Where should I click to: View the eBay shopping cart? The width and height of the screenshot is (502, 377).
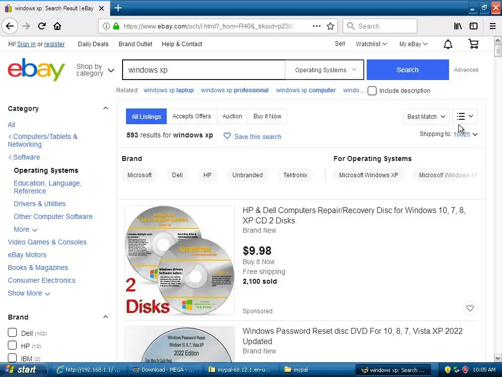click(x=473, y=44)
